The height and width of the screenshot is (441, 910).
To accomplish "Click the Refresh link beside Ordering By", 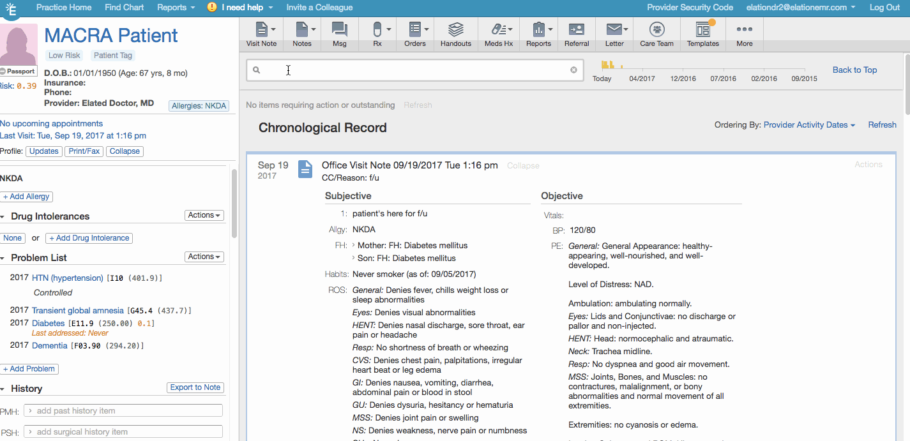I will pos(882,125).
